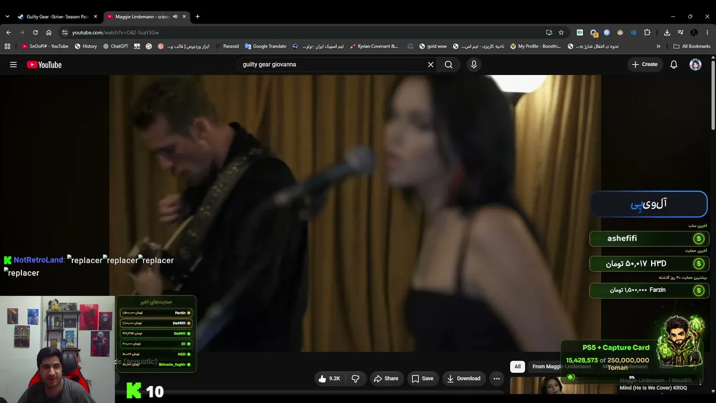This screenshot has height=403, width=716.
Task: Open the Google icon bookmark
Action: pyautogui.click(x=149, y=46)
